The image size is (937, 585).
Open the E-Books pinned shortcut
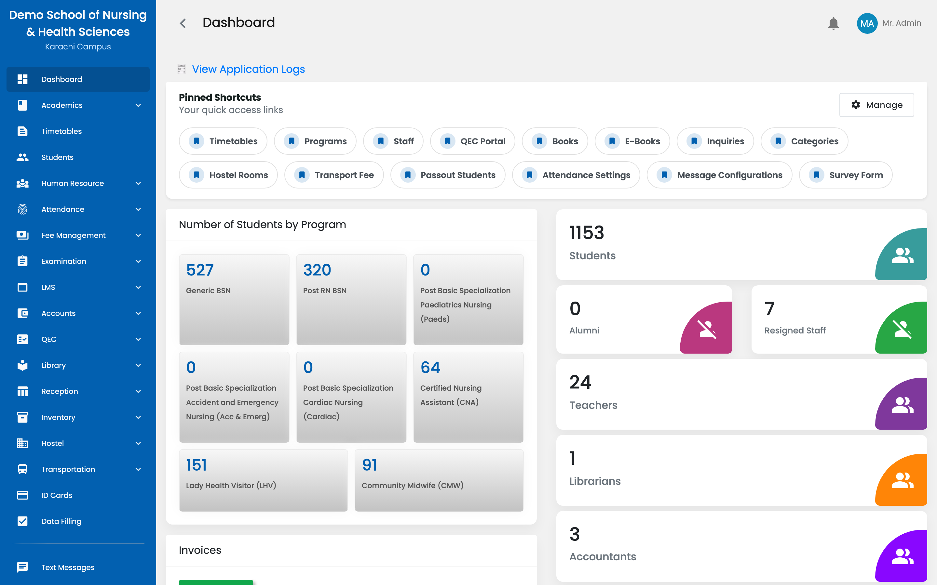pyautogui.click(x=632, y=141)
